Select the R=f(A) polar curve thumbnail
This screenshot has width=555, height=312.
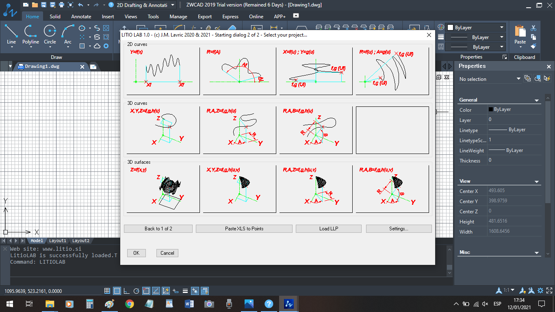click(239, 71)
